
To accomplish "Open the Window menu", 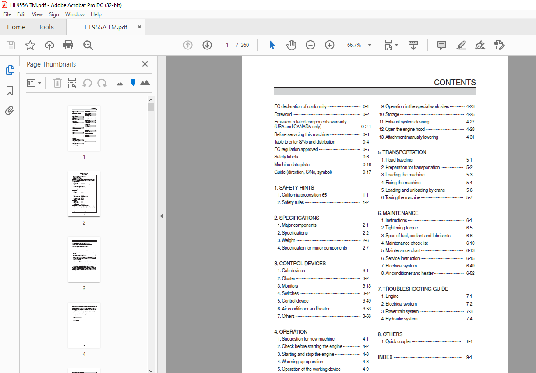I will 75,14.
